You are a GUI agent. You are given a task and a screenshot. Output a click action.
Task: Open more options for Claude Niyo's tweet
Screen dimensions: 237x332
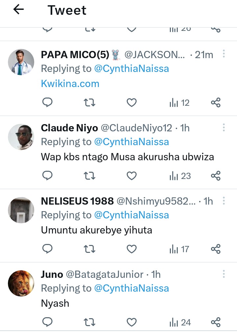point(224,127)
